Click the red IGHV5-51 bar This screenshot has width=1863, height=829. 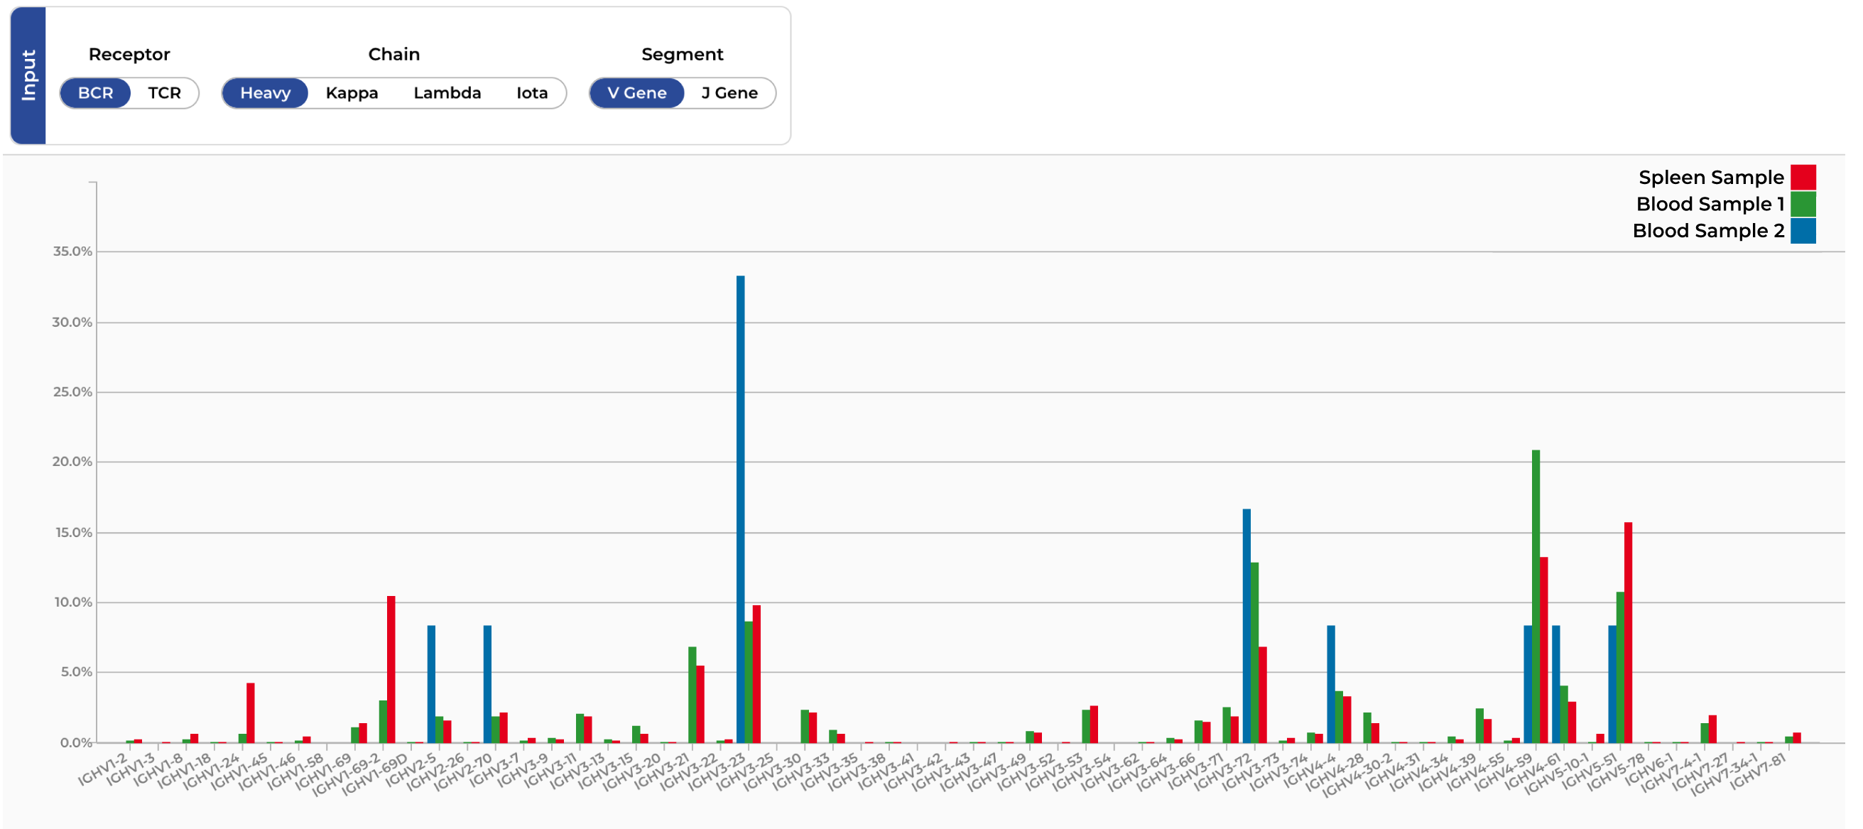1628,632
